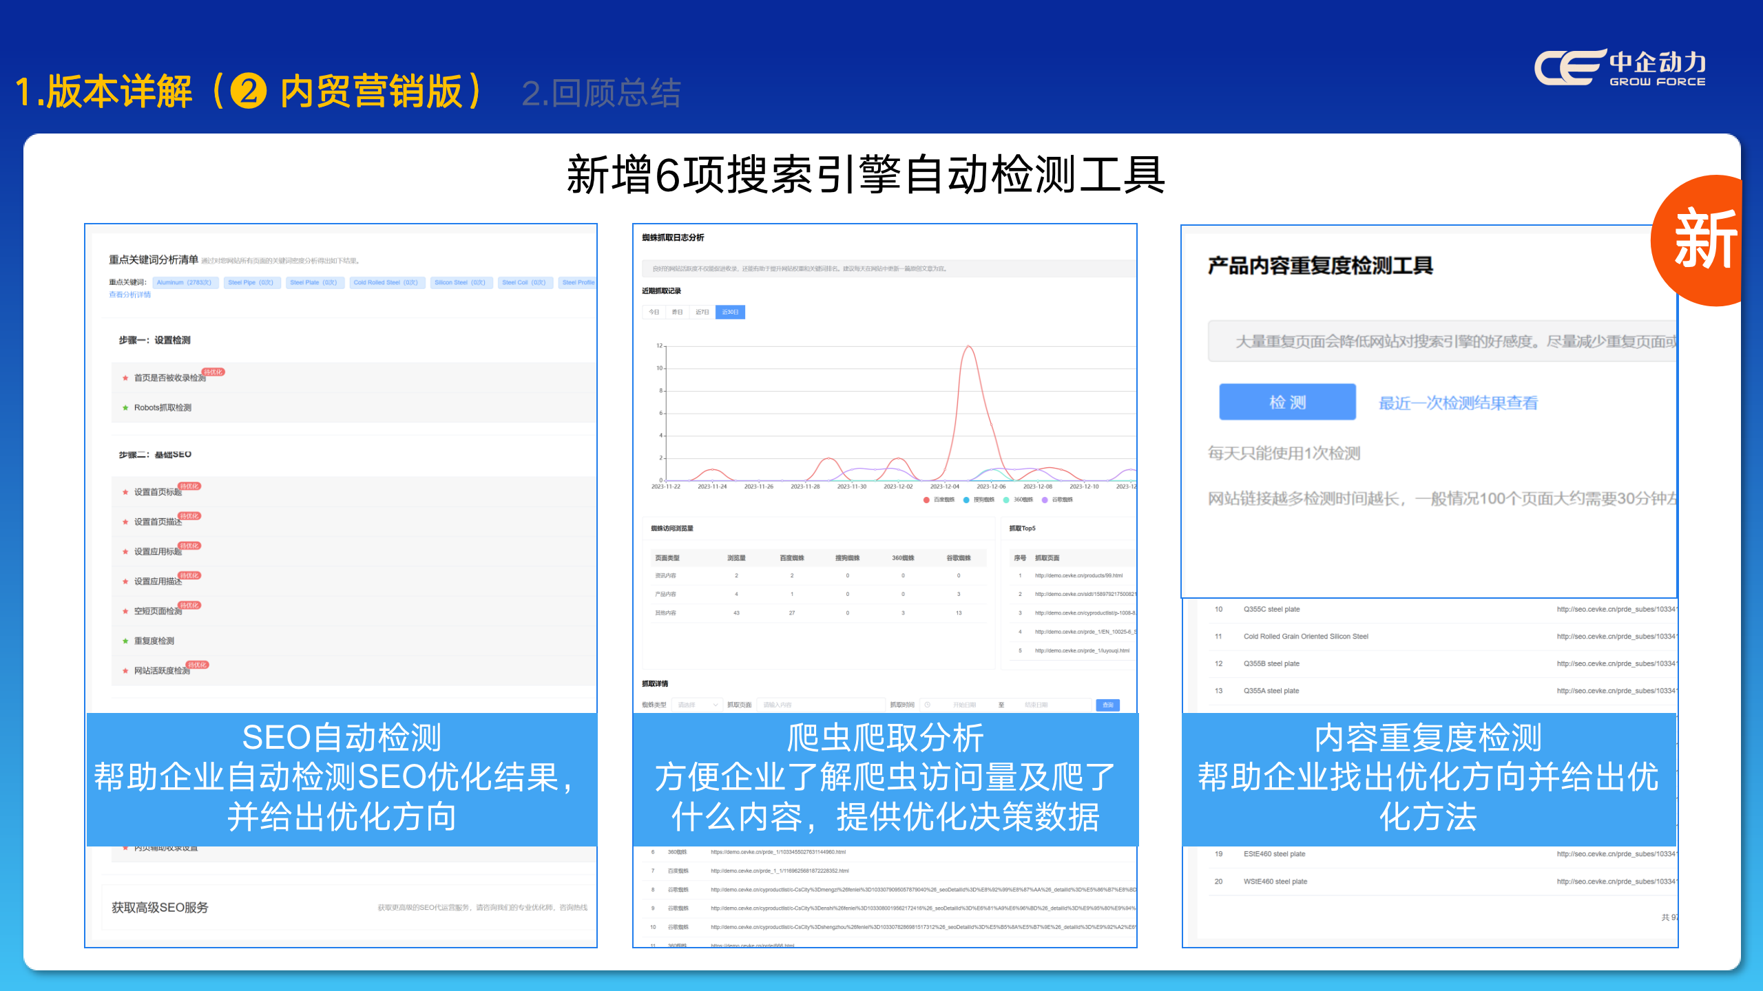Screen dimensions: 1763x991
Task: Open 最近一次检测结果查看 link
Action: (x=1458, y=403)
